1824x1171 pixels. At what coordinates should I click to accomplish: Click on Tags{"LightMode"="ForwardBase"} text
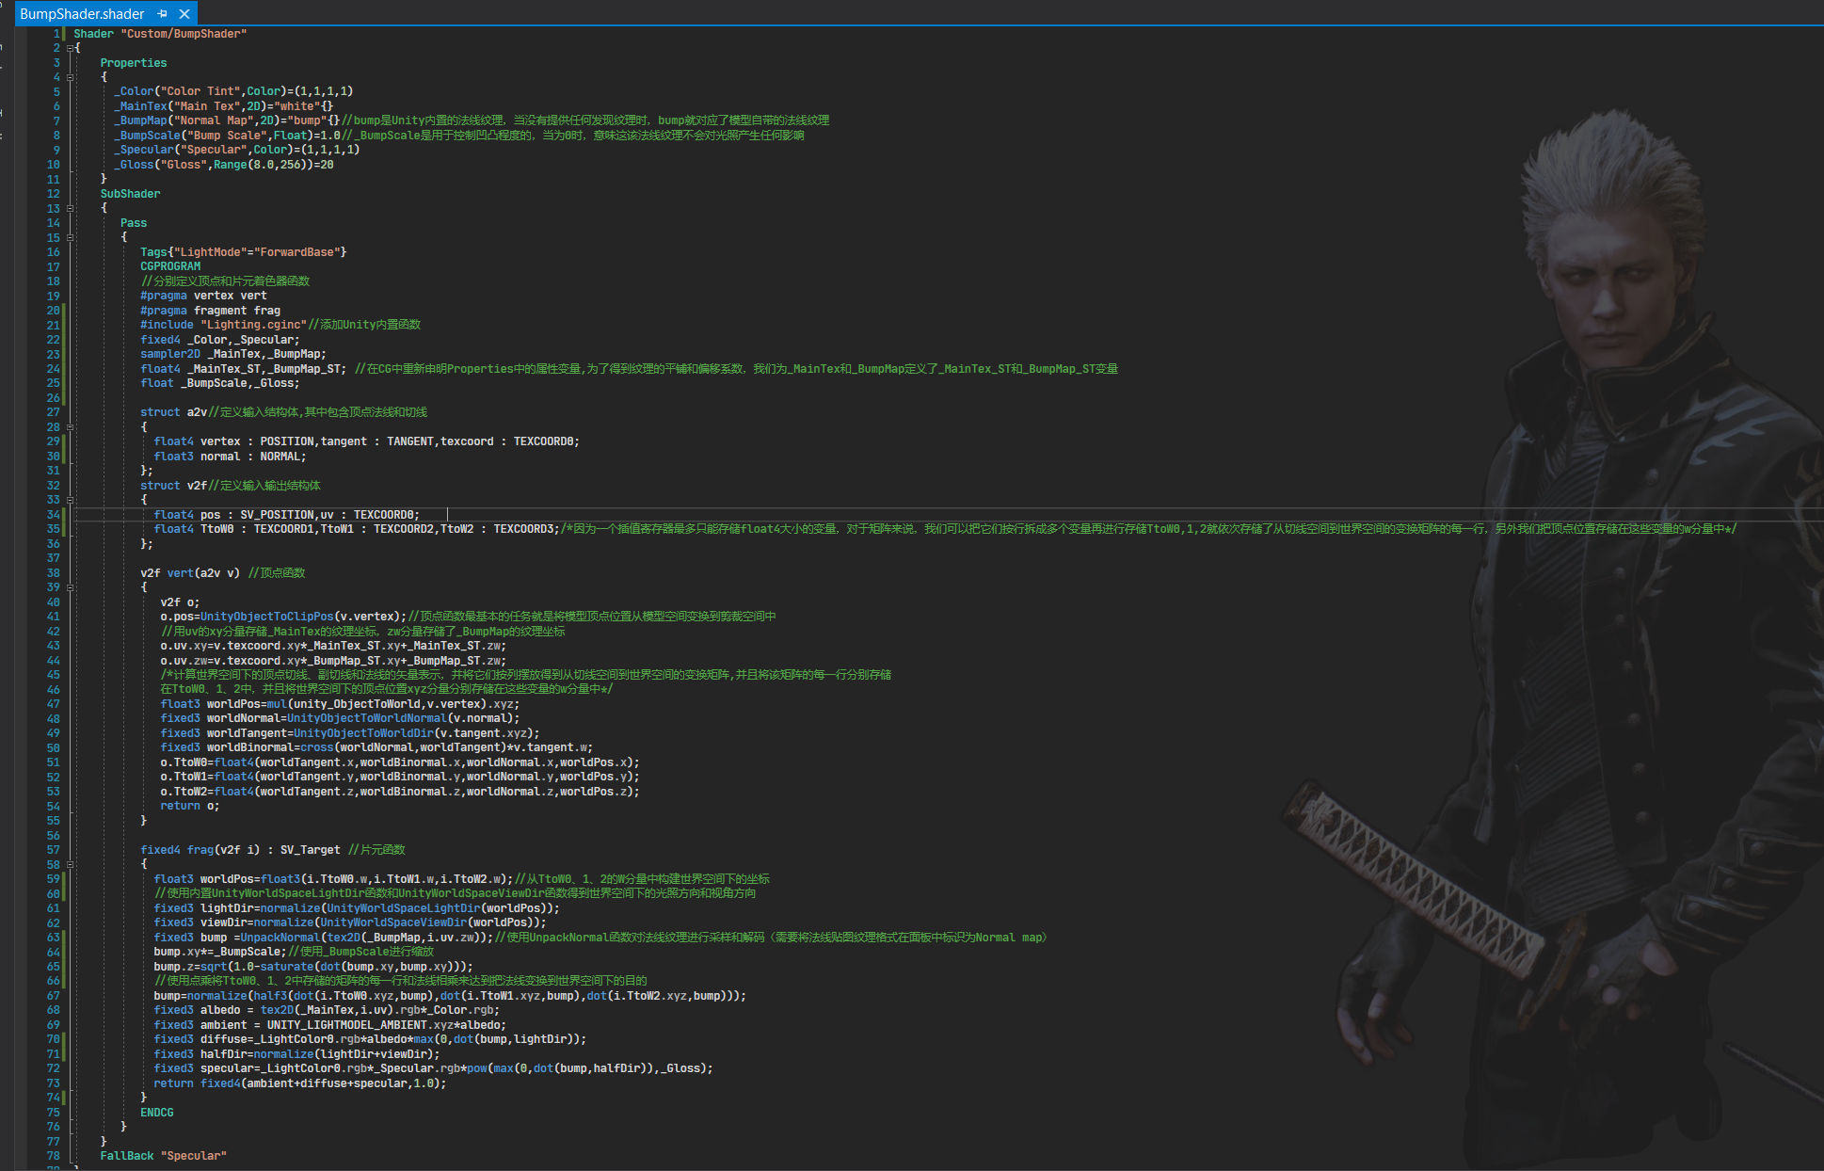pyautogui.click(x=243, y=252)
